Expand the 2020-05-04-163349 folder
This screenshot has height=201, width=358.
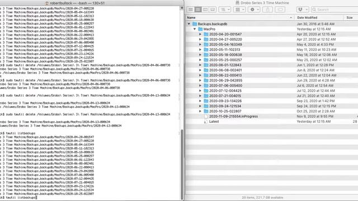(x=200, y=45)
